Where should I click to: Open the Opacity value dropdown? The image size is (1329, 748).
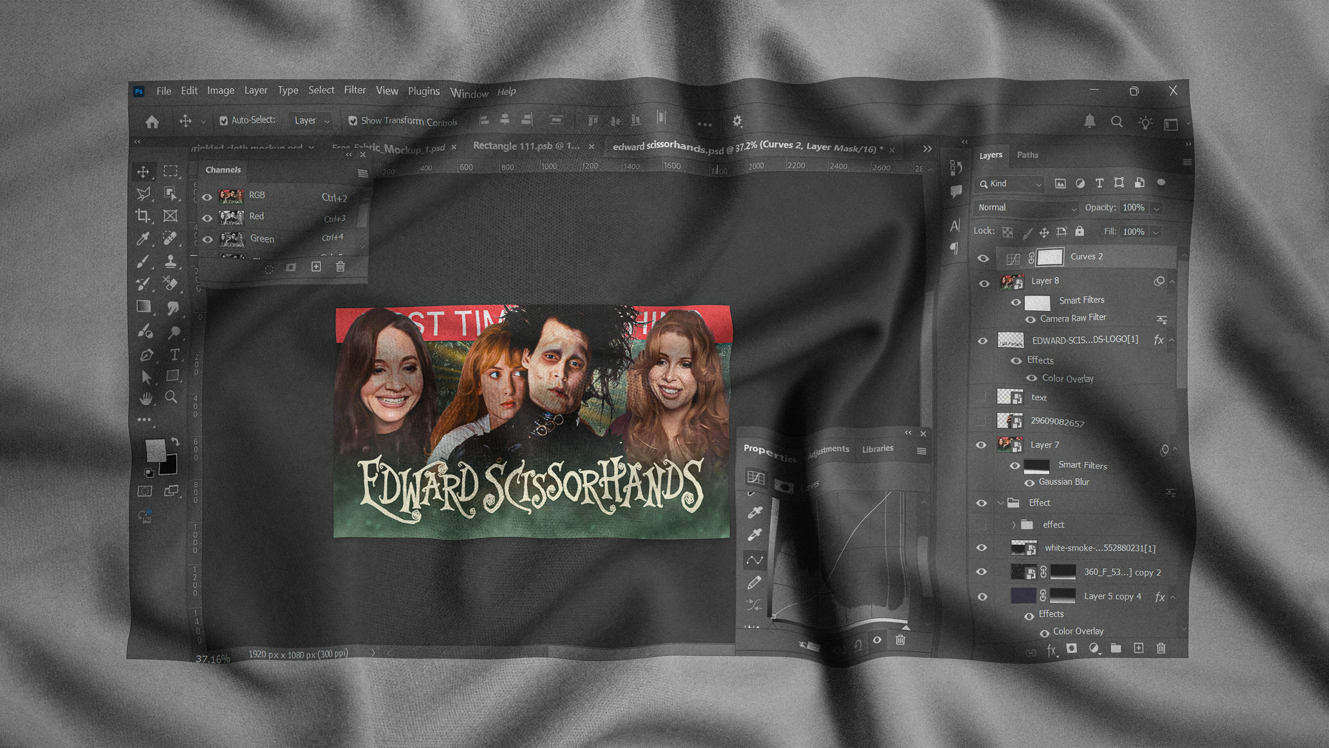[1157, 208]
